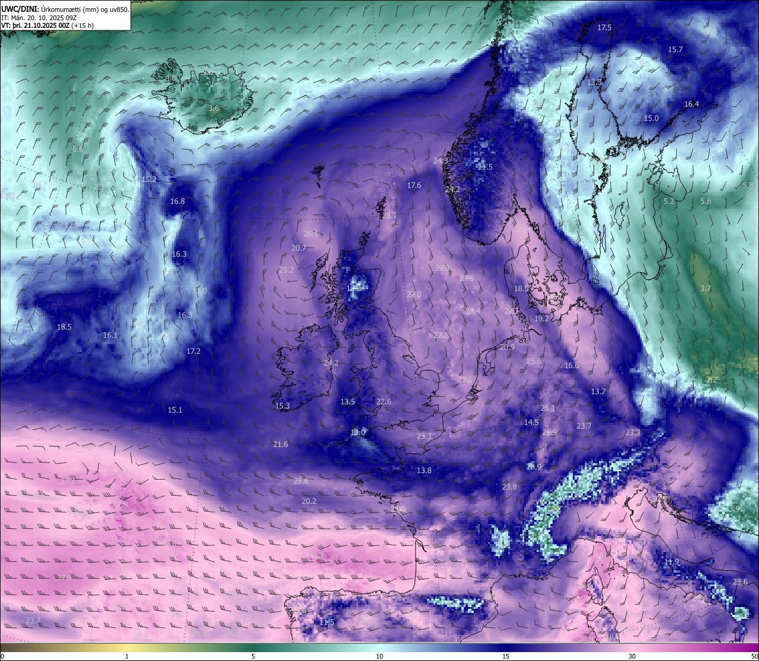This screenshot has width=759, height=661.
Task: Click the 15.1 value southwest of Ireland
Action: click(x=175, y=410)
